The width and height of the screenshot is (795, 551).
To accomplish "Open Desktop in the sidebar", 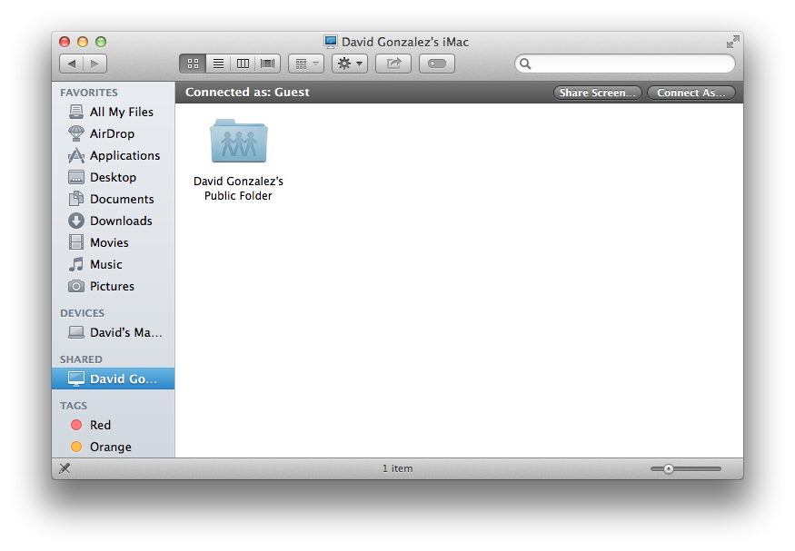I will [x=113, y=177].
